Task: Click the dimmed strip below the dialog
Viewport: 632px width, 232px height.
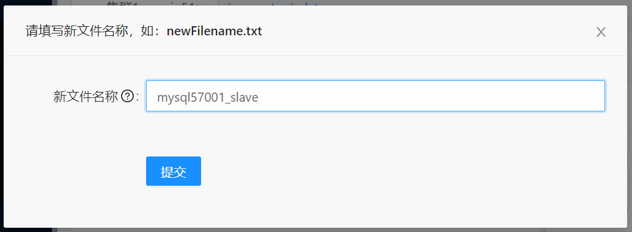Action: (x=315, y=230)
